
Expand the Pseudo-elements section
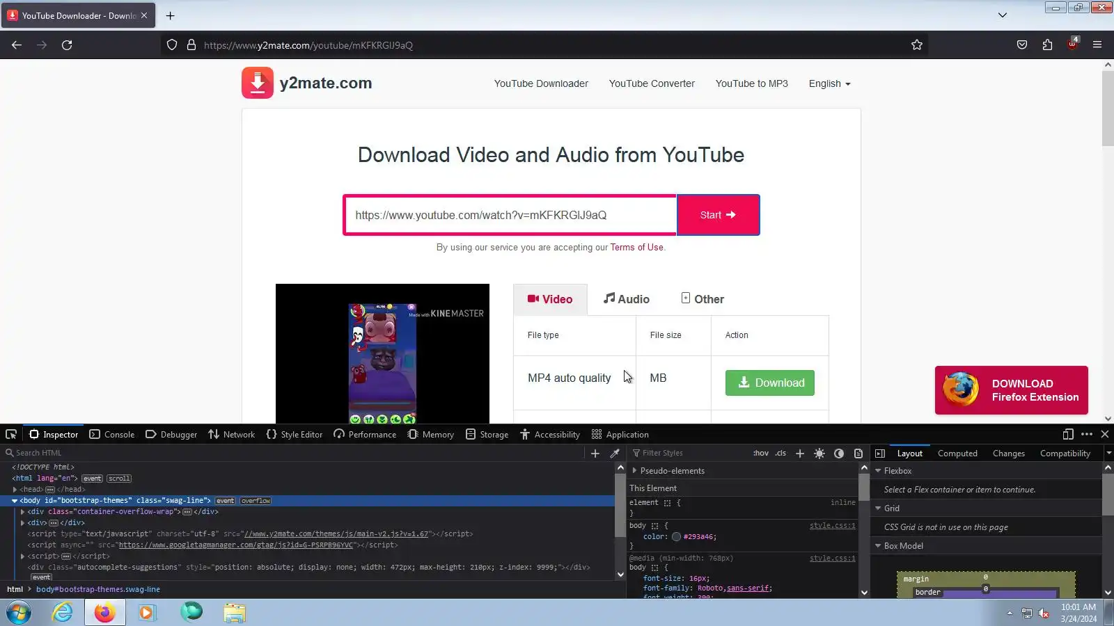pos(634,471)
